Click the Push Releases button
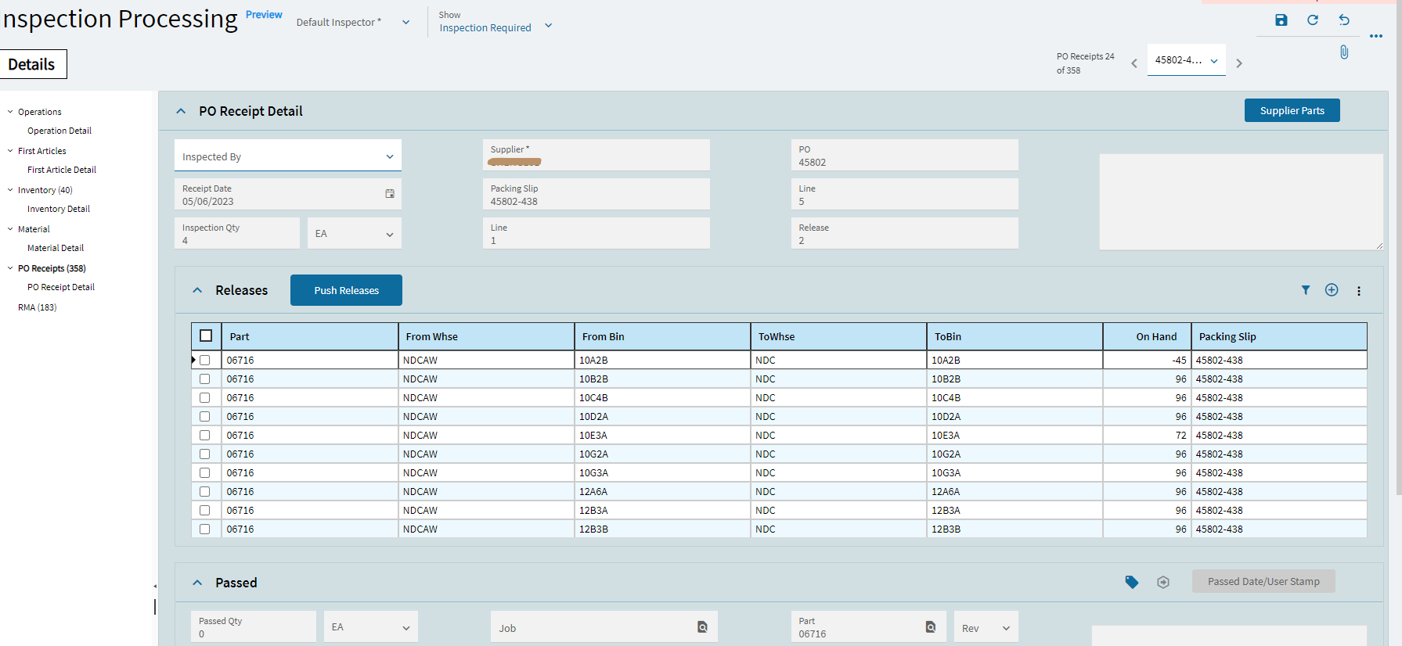This screenshot has height=646, width=1402. (346, 290)
